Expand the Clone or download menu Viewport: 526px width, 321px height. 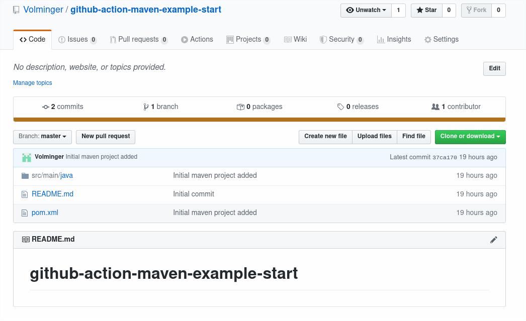tap(470, 137)
